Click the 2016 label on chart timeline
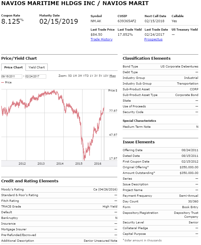Image resolution: width=201 pixels, height=245 pixels. pos(98,164)
